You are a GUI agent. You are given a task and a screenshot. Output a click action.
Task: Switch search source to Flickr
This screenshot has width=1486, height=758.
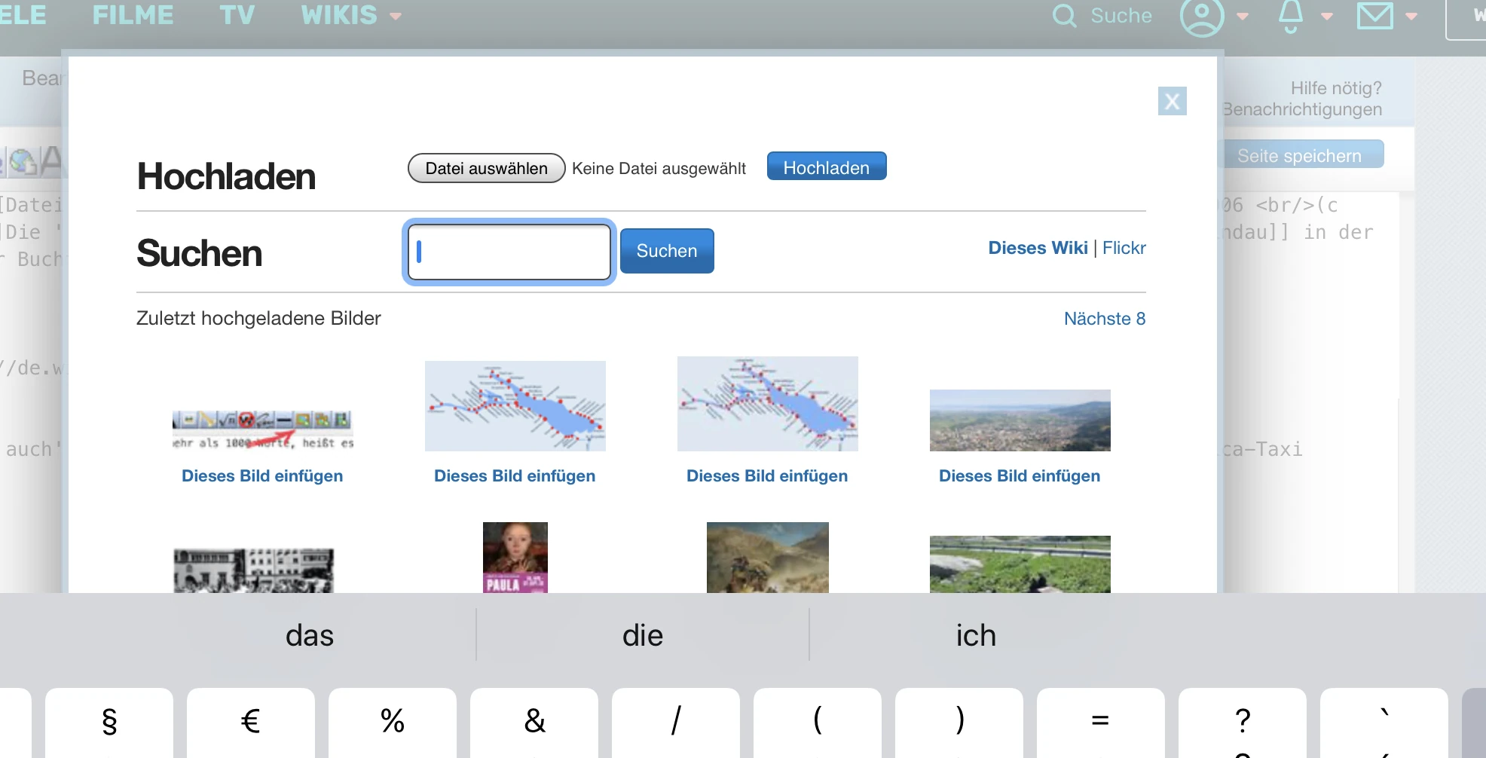click(x=1124, y=248)
